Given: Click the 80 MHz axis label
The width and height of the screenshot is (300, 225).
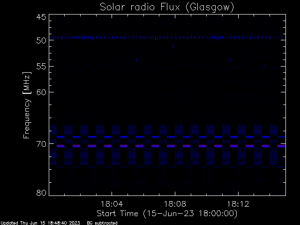Looking at the screenshot, I should (x=41, y=193).
